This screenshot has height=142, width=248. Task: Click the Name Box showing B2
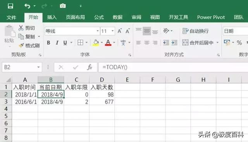coord(22,67)
